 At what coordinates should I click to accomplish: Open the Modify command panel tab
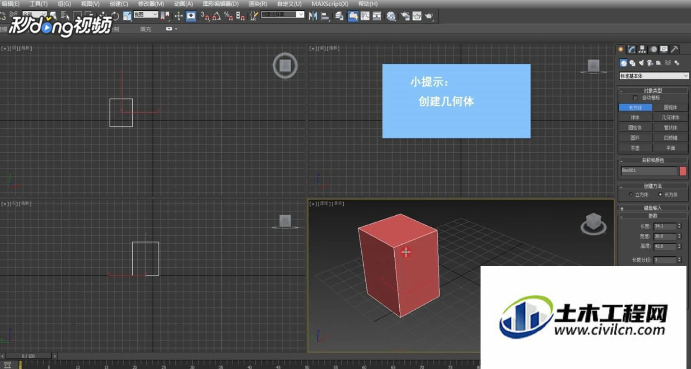[x=631, y=49]
